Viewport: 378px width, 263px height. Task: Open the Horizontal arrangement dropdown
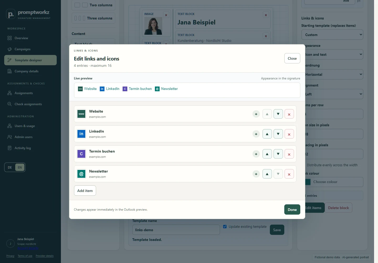coord(334,74)
